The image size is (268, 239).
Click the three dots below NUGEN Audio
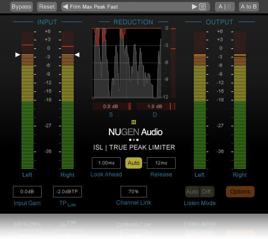(x=134, y=140)
